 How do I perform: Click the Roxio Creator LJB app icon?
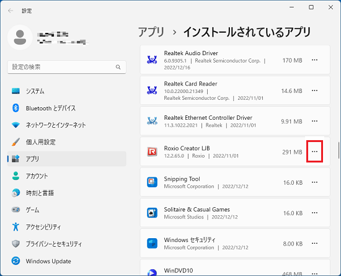click(152, 152)
